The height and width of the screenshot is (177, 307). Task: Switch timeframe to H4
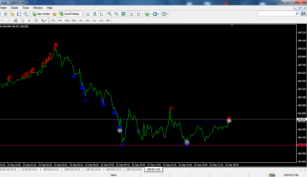coord(87,20)
